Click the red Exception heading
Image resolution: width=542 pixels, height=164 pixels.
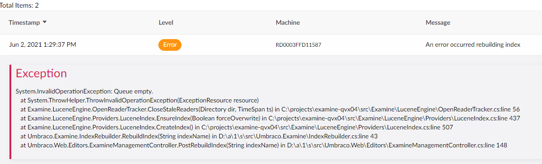(x=42, y=73)
